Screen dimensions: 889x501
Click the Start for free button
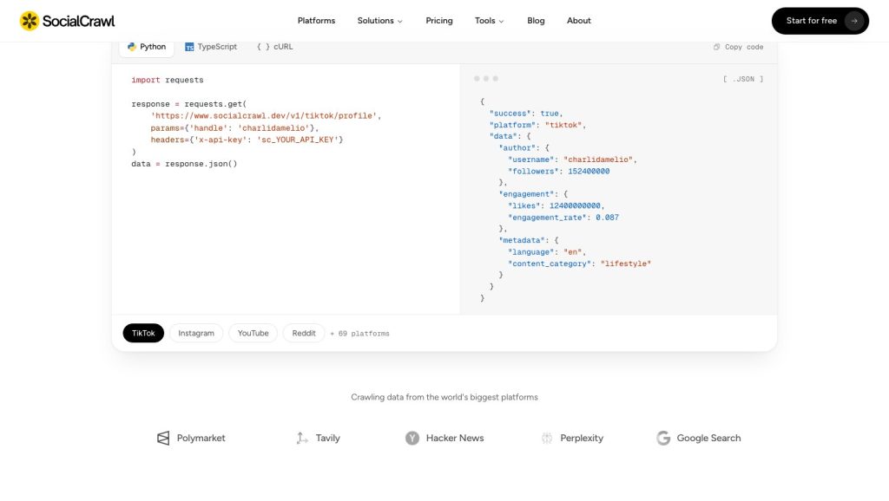pos(820,21)
